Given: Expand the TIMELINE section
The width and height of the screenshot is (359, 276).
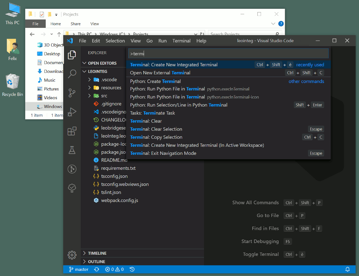Looking at the screenshot, I should coord(84,253).
